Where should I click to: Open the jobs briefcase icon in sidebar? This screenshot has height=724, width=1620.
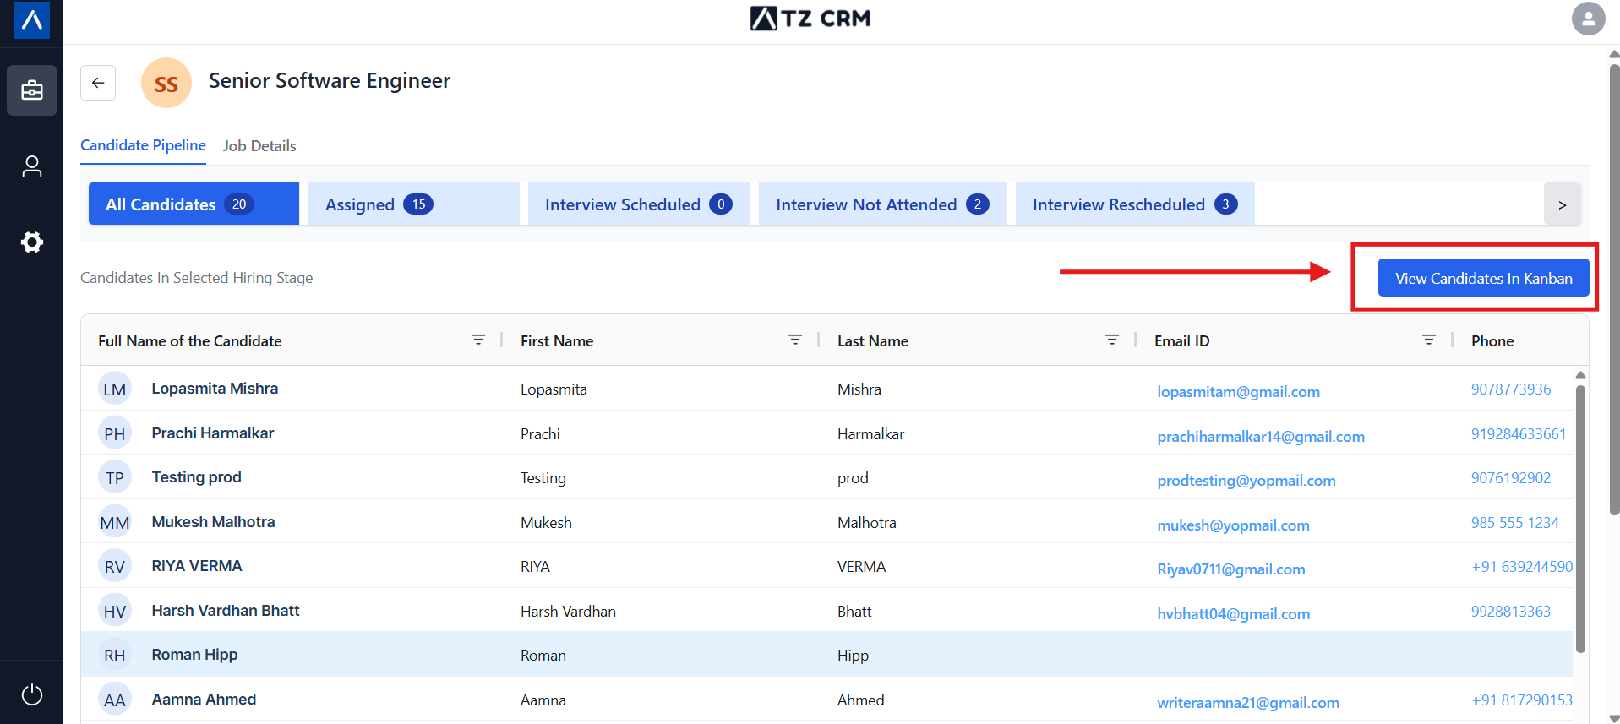tap(32, 90)
